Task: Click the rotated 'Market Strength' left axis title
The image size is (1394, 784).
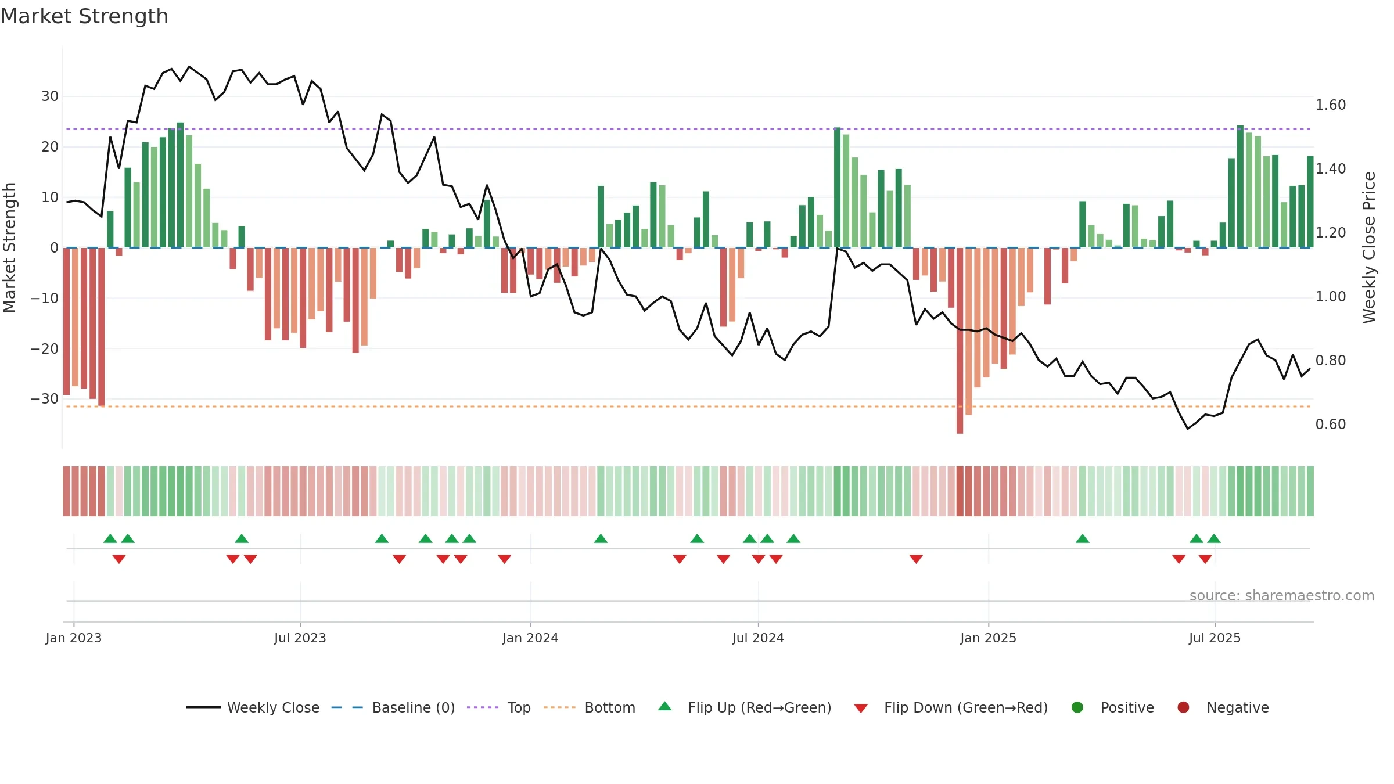Action: click(10, 247)
